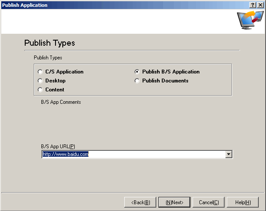
Task: Select the Content radio option
Action: click(x=41, y=90)
